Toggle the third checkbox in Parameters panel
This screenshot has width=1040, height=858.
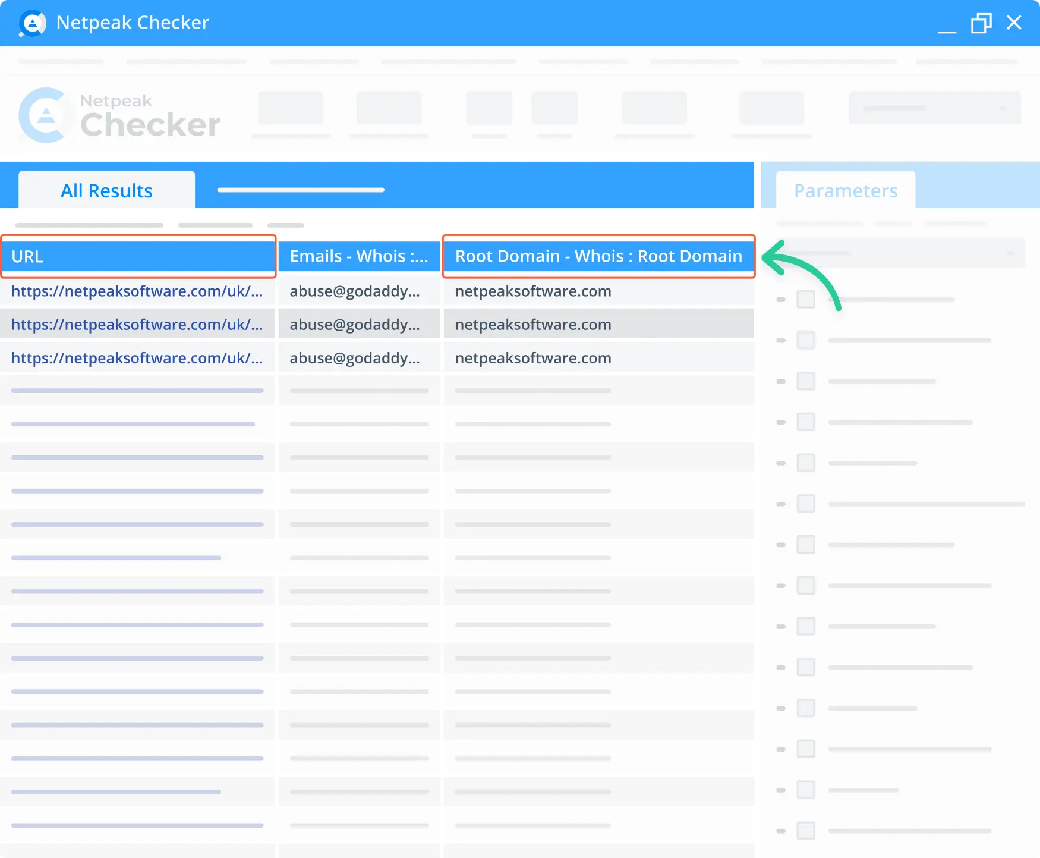(806, 381)
